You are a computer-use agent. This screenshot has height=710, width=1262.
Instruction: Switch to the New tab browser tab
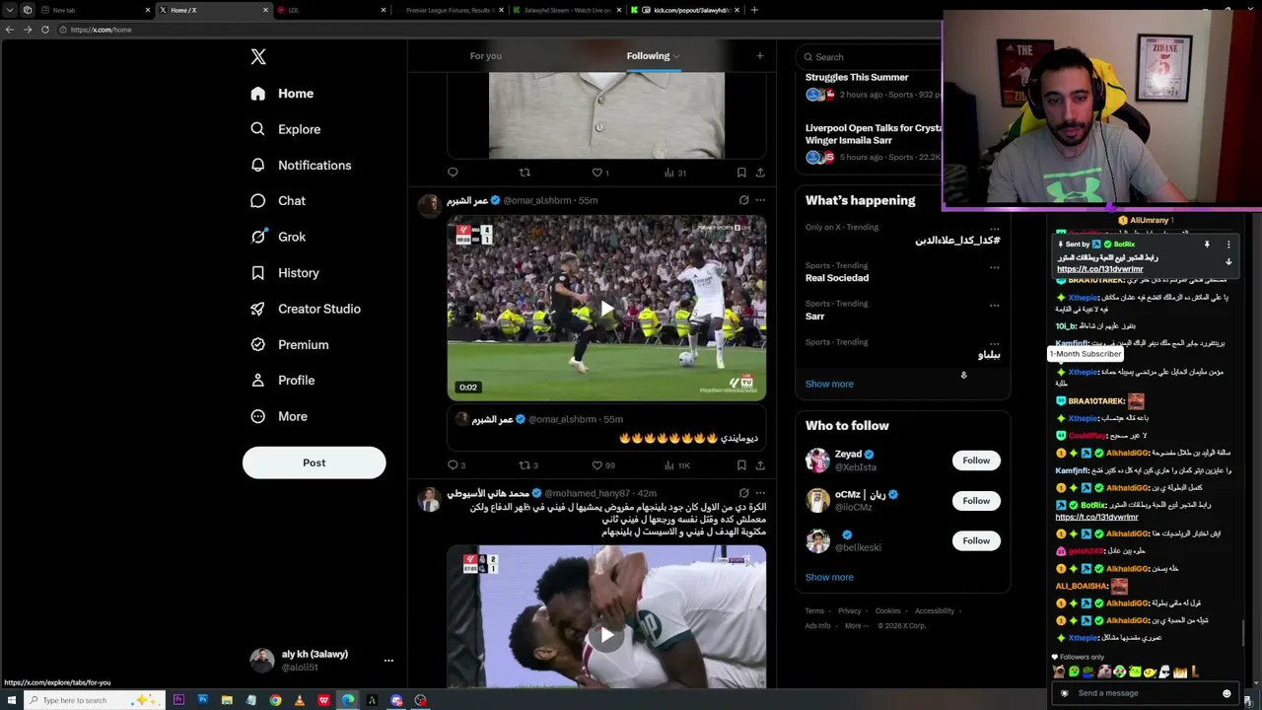95,10
